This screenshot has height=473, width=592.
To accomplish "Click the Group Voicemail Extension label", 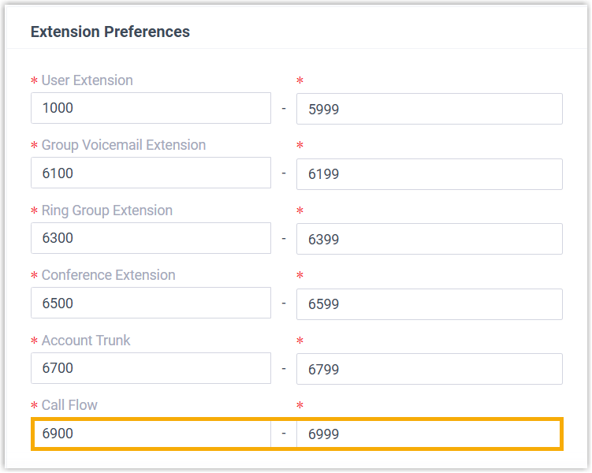I will click(x=123, y=145).
